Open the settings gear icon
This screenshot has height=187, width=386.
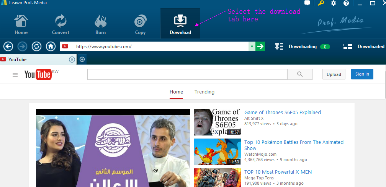coord(334,3)
